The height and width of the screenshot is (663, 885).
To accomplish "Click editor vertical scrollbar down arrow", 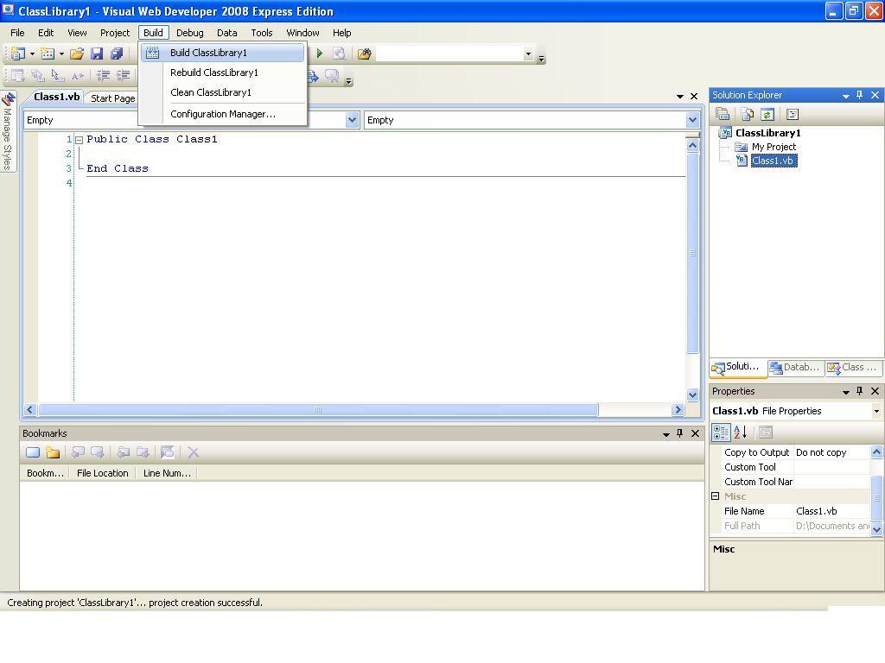I will (692, 395).
